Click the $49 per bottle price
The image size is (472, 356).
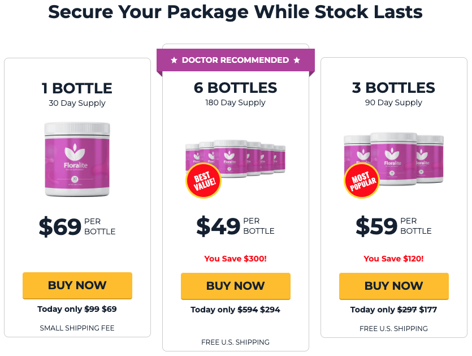[x=235, y=226]
